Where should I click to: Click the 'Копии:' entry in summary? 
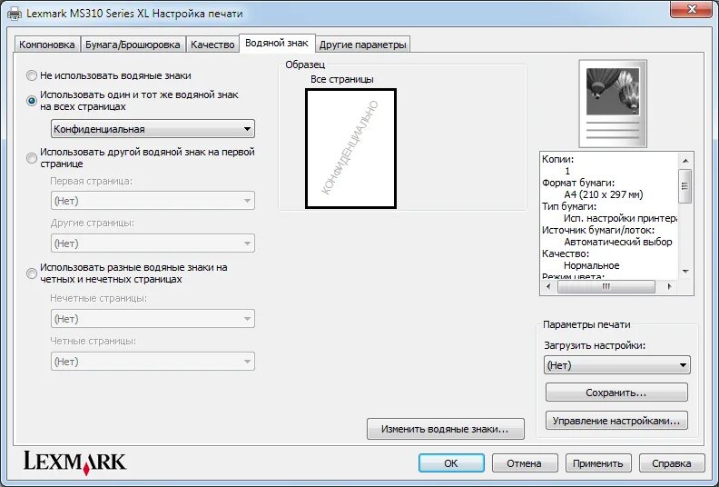point(557,159)
